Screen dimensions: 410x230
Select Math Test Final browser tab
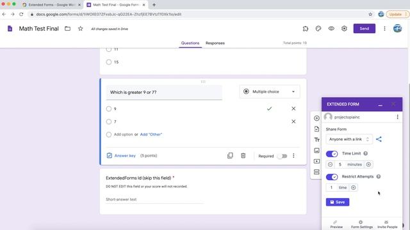coord(116,4)
